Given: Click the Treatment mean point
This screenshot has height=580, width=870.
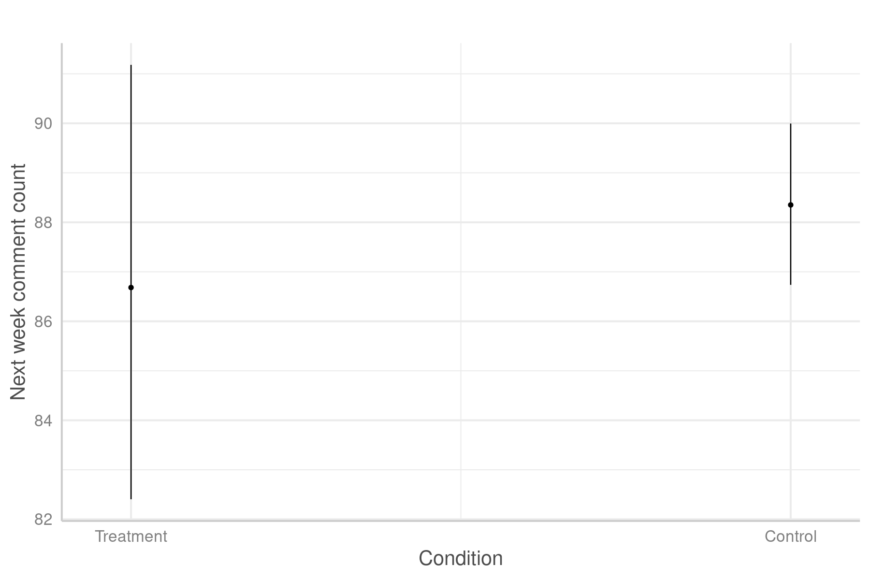Looking at the screenshot, I should pyautogui.click(x=131, y=288).
